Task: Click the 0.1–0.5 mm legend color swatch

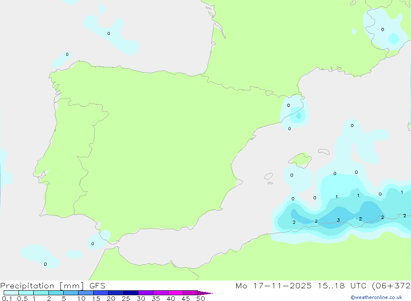Action: coord(11,293)
